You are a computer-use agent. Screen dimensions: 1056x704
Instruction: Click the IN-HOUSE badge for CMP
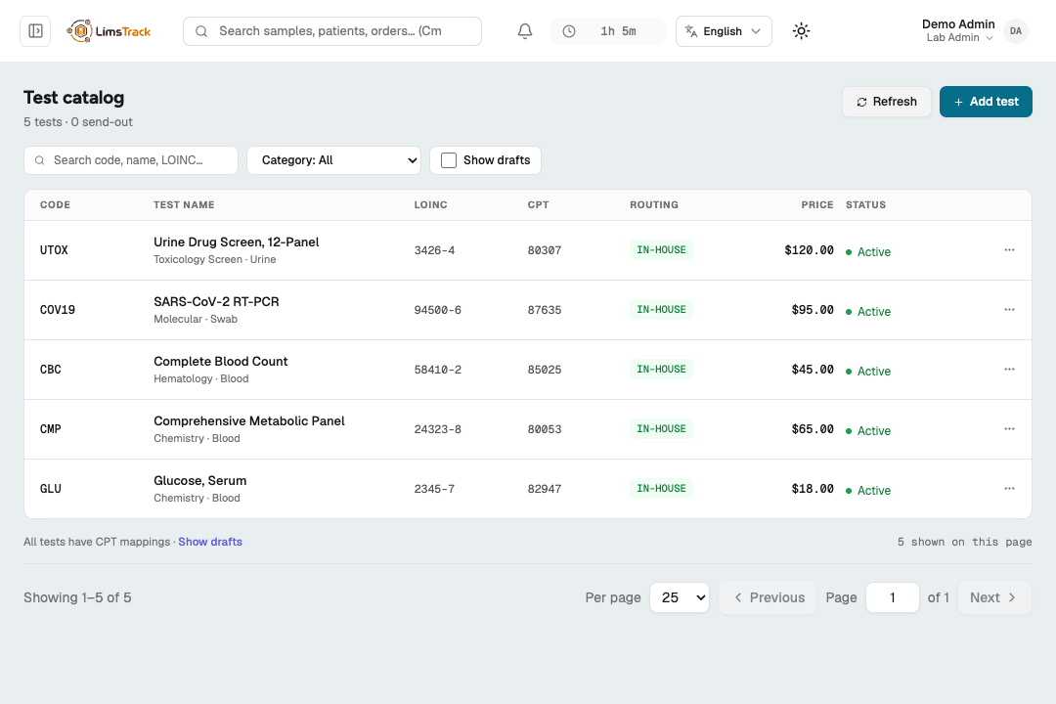point(661,429)
